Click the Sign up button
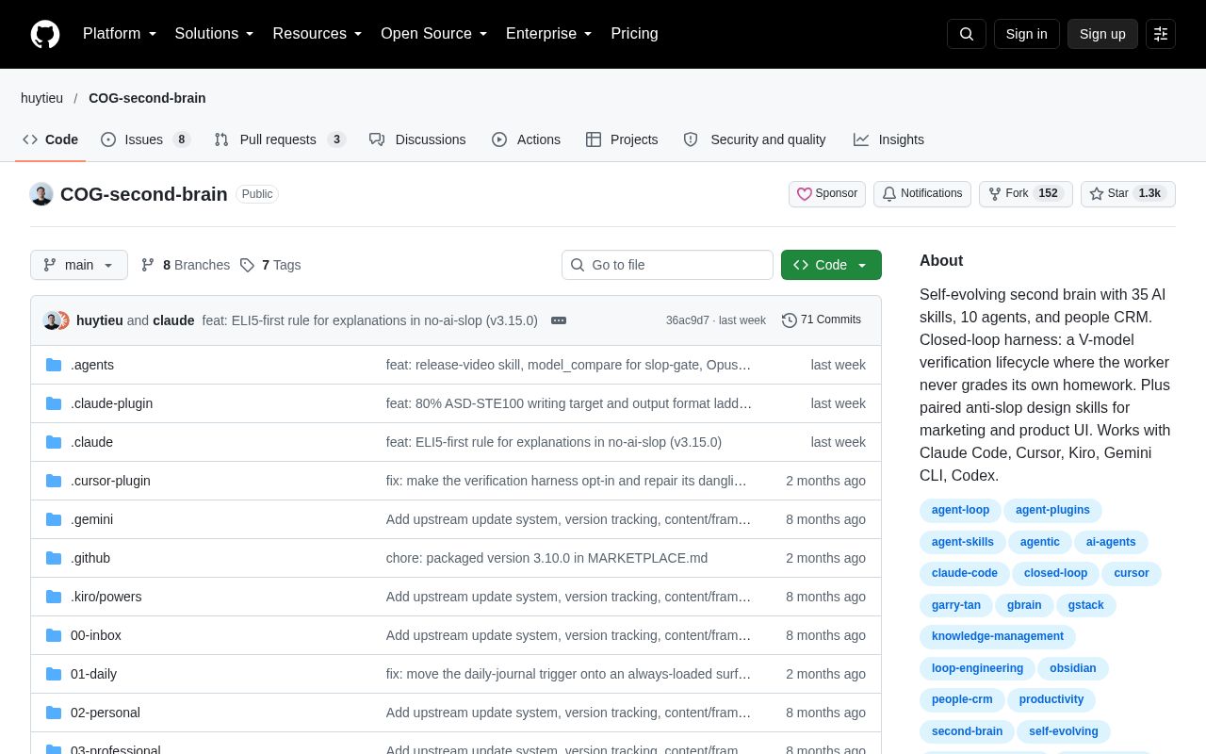The height and width of the screenshot is (754, 1206). click(x=1102, y=34)
